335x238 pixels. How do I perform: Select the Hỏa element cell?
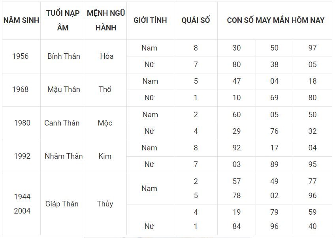(107, 56)
